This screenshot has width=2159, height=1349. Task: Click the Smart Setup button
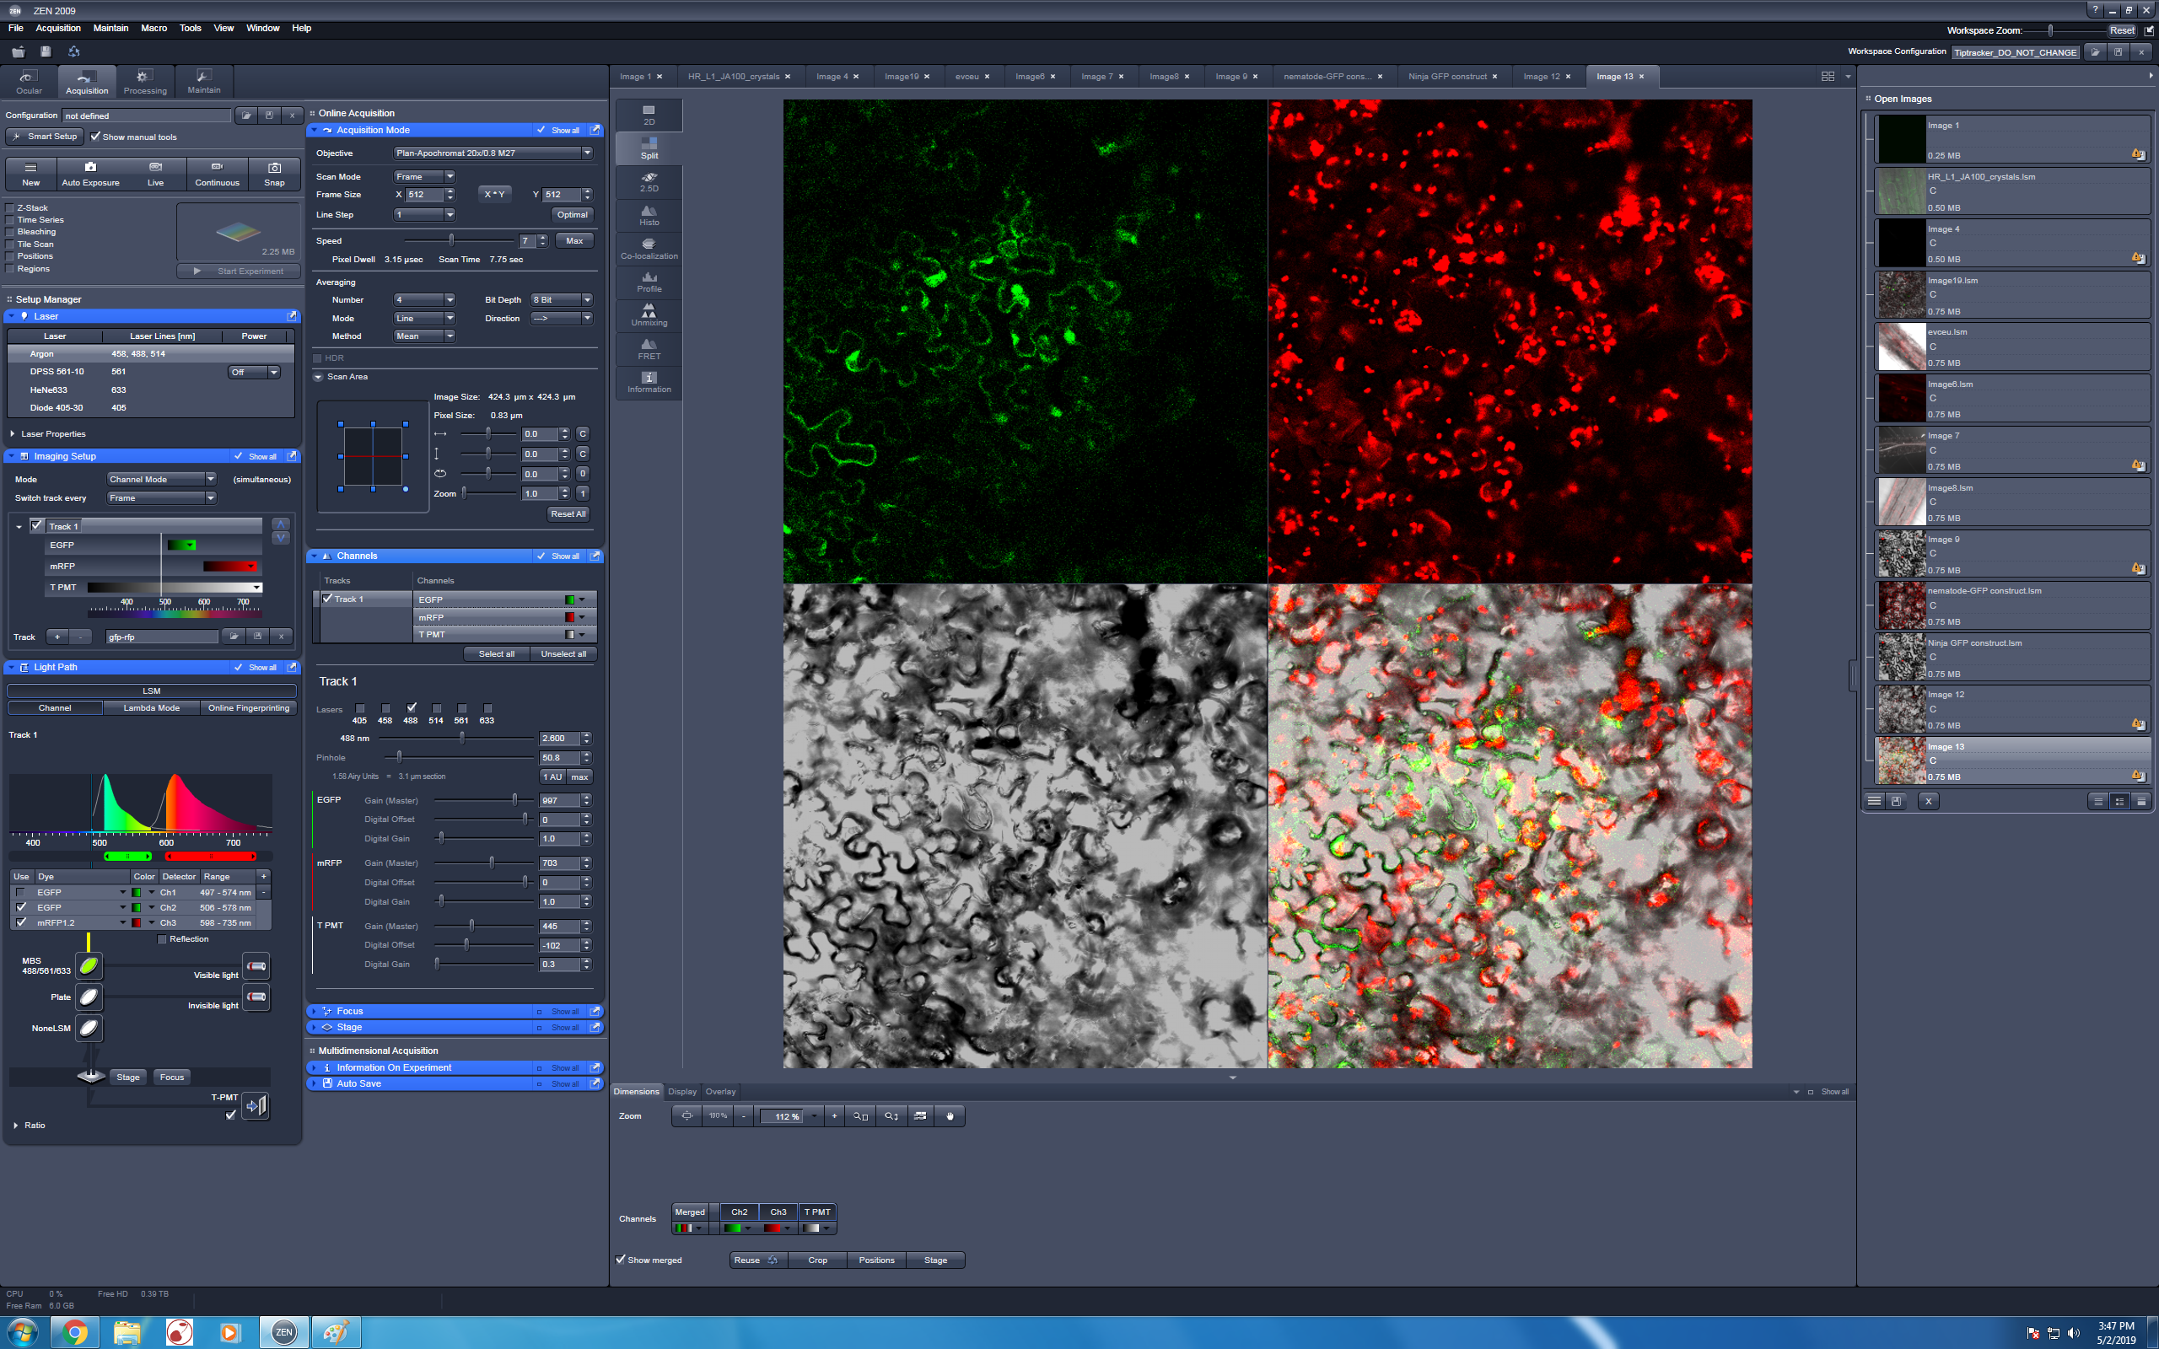coord(45,137)
